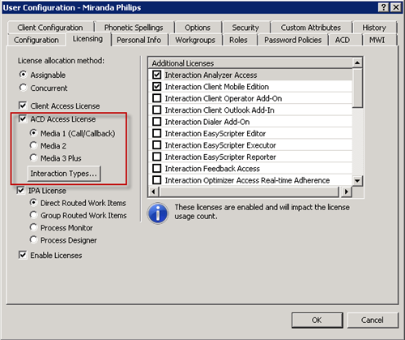
Task: Select the Licensing tab
Action: point(87,39)
